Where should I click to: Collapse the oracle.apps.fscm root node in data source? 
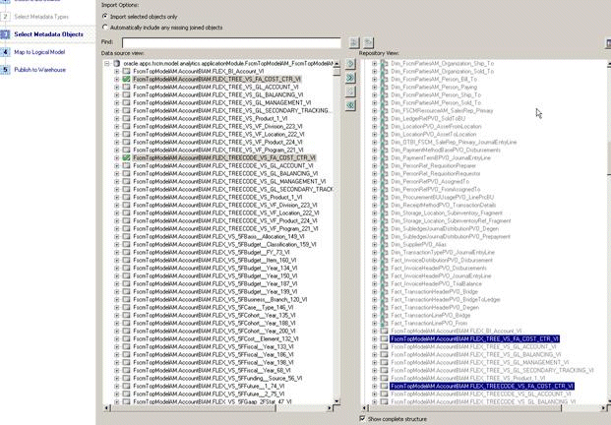coord(107,63)
